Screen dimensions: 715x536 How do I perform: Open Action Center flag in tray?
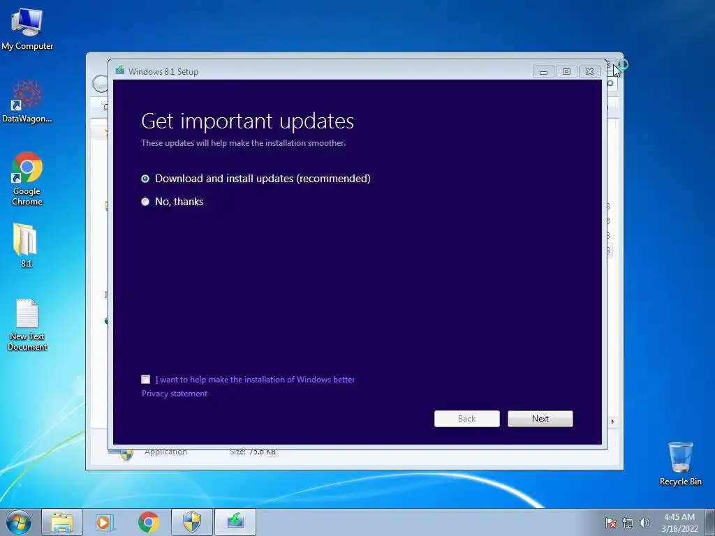[610, 523]
